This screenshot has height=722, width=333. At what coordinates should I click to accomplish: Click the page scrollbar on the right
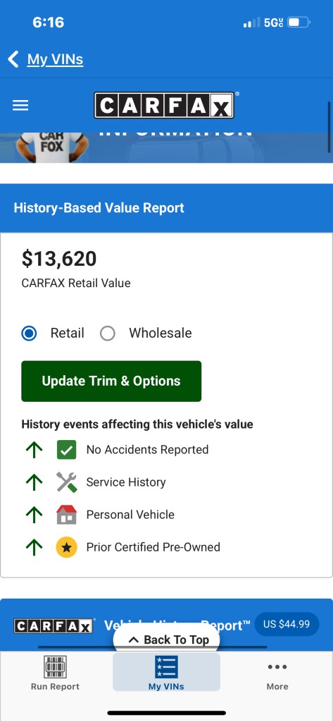click(329, 127)
